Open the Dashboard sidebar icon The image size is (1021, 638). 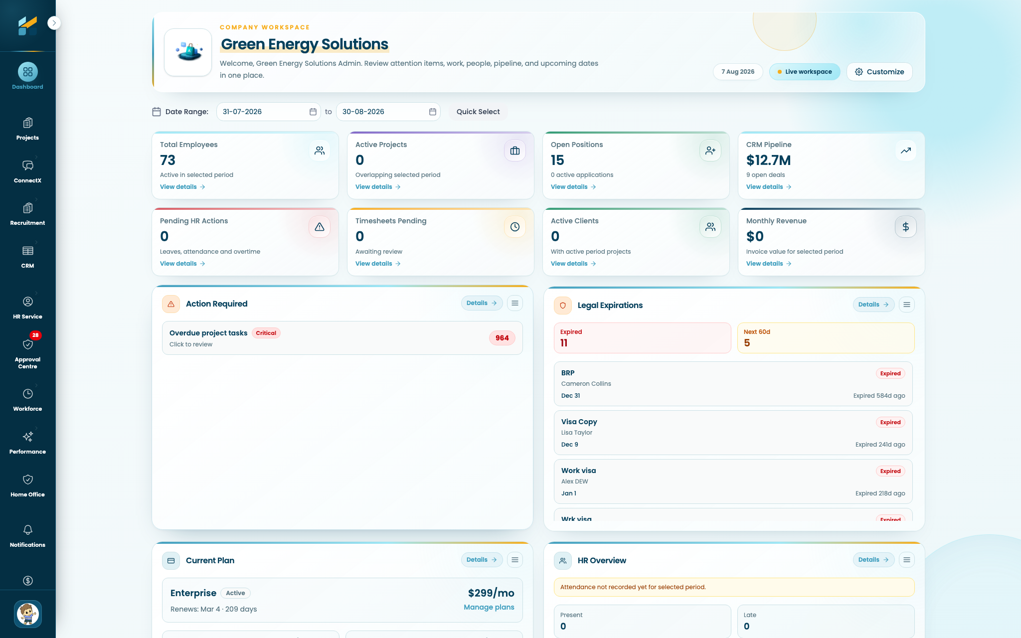(x=27, y=72)
